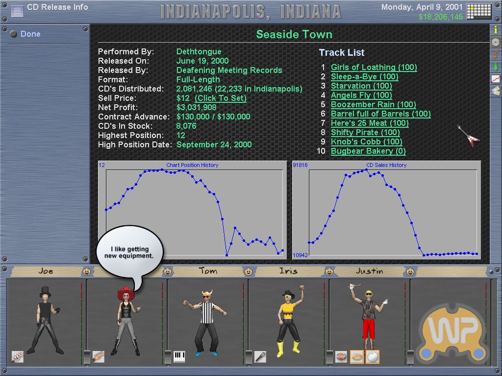Screen dimensions: 502x376
Task: Toggle Justin's cymbal drum icon
Action: (357, 356)
